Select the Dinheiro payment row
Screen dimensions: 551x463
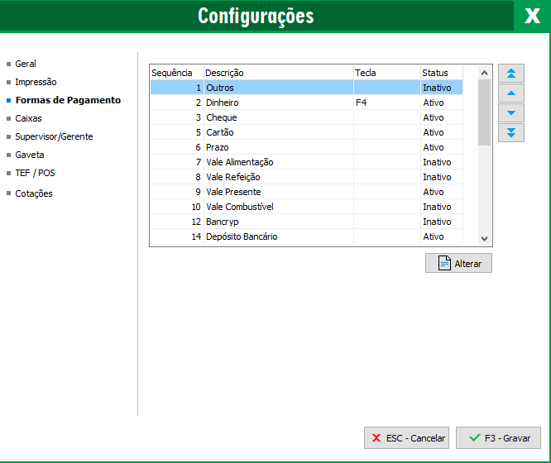pyautogui.click(x=223, y=103)
